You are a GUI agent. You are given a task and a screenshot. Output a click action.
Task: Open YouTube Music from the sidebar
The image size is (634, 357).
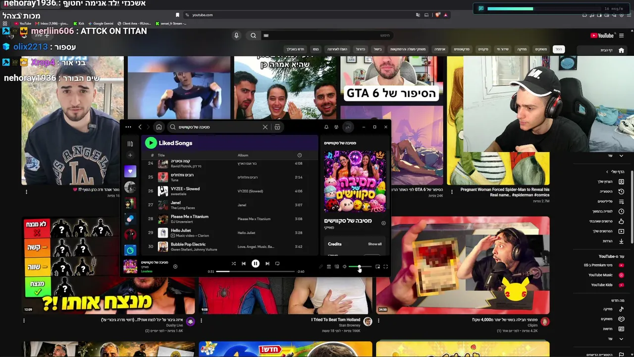coord(605,275)
